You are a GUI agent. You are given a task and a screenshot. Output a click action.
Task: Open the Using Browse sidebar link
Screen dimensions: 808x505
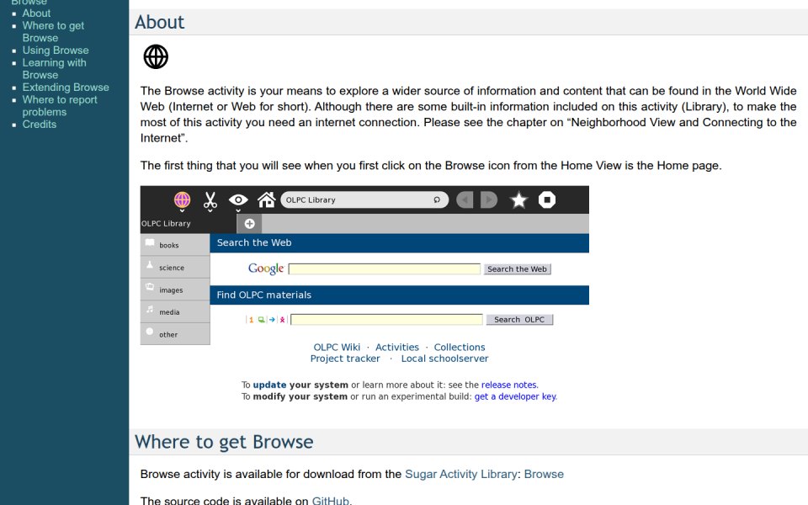point(56,50)
